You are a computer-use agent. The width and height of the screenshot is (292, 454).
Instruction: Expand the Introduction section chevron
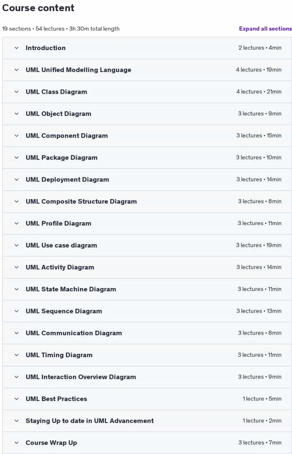pos(17,48)
